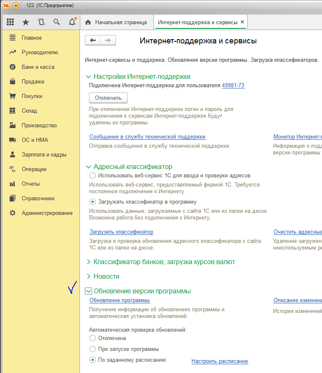Choose По заданному расписанию update check
The width and height of the screenshot is (322, 373).
click(92, 360)
